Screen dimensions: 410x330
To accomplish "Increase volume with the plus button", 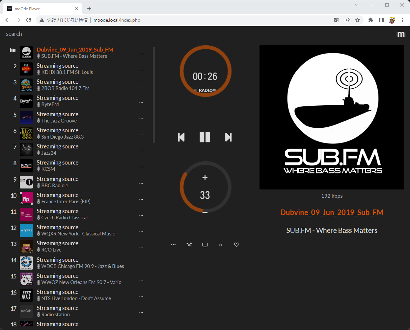I will click(205, 178).
